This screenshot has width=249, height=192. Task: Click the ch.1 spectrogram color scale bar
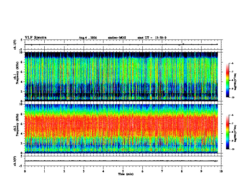point(227,80)
